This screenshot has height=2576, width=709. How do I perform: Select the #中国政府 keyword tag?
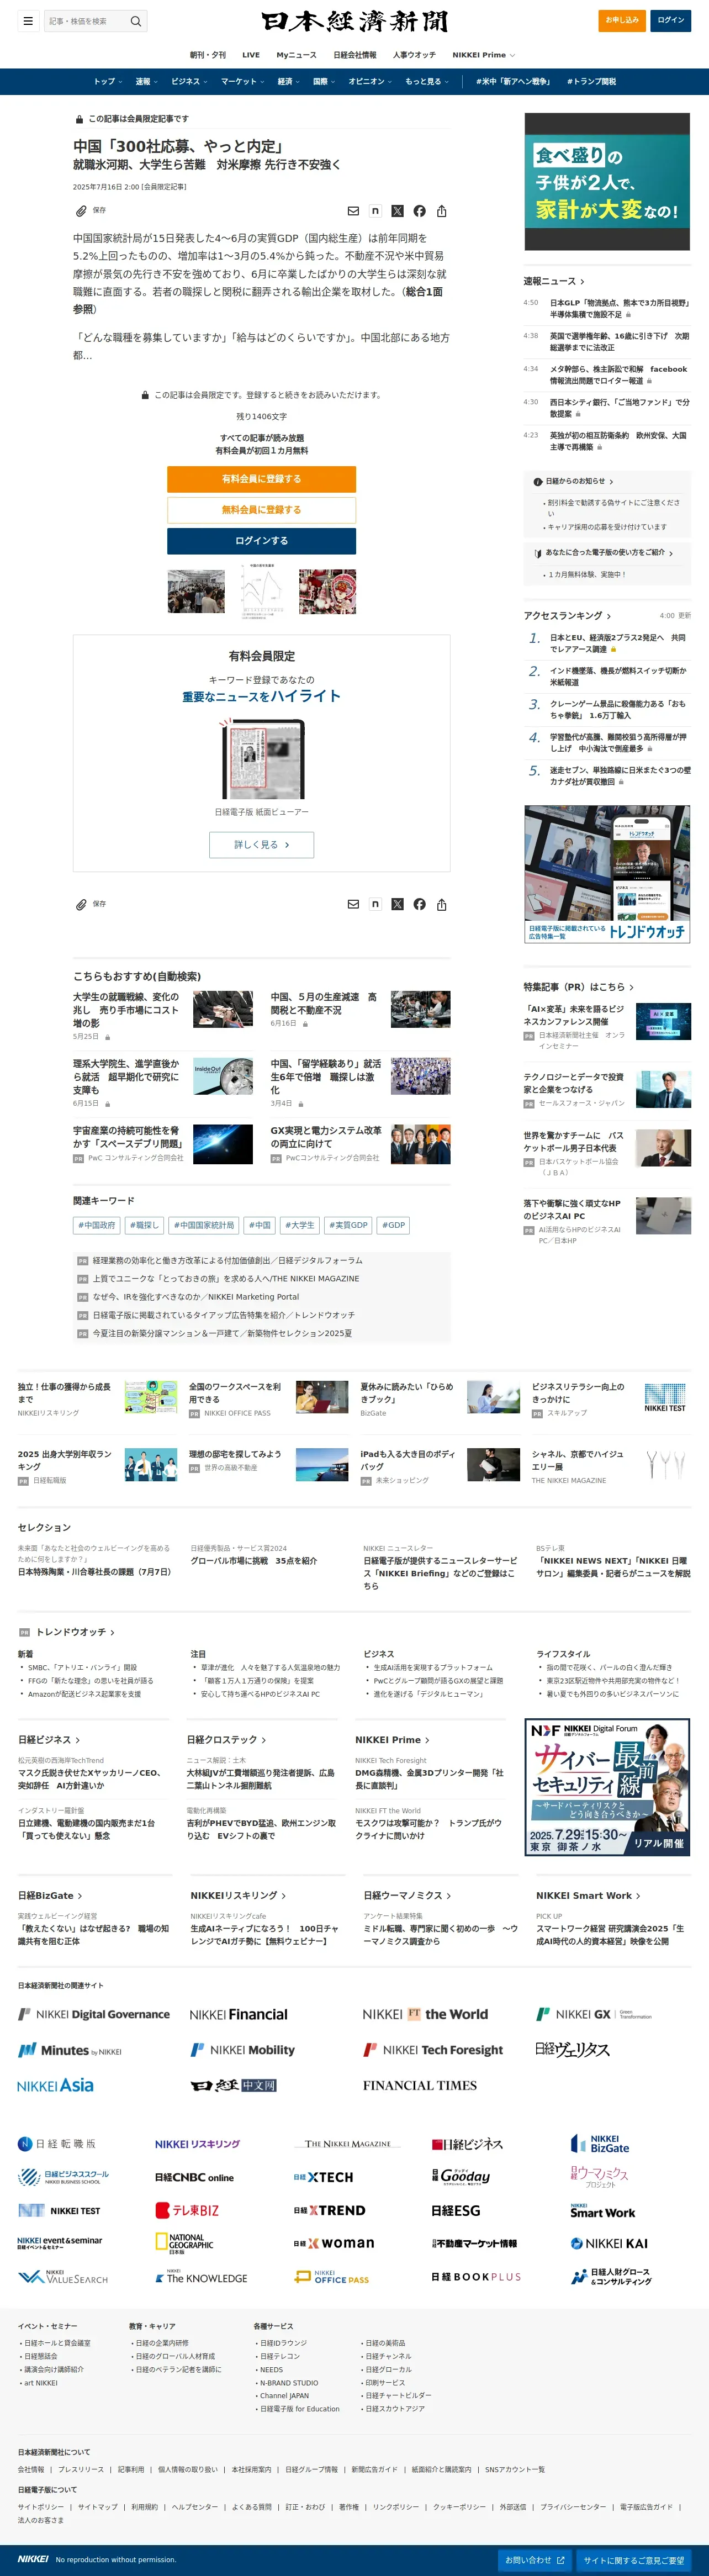pyautogui.click(x=97, y=1225)
